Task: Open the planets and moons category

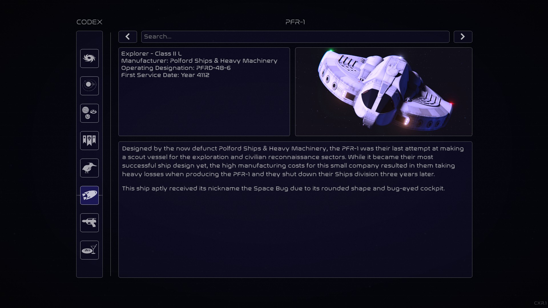Action: (89, 113)
